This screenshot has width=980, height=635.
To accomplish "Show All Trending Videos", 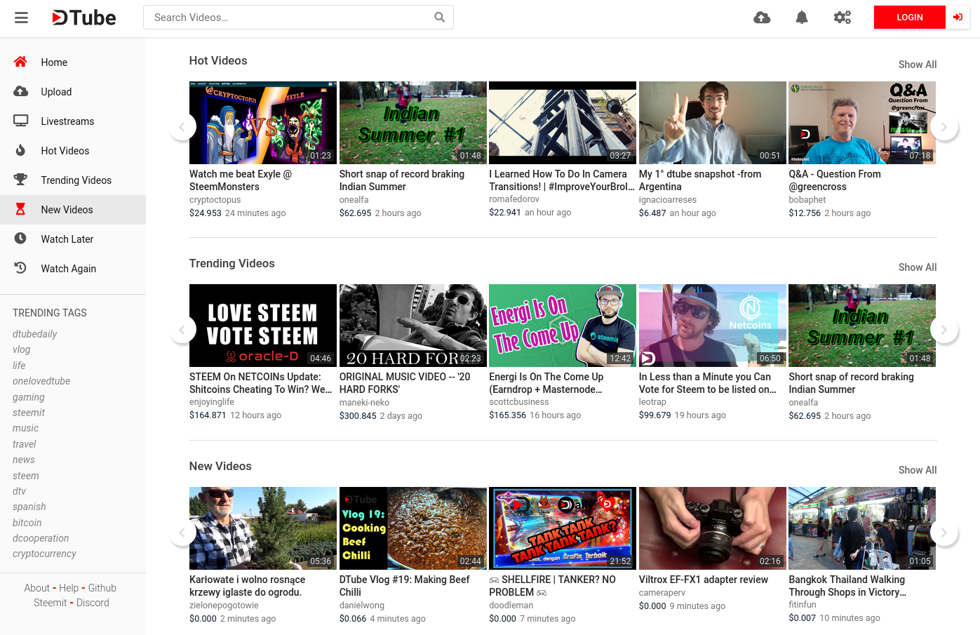I will pyautogui.click(x=918, y=267).
